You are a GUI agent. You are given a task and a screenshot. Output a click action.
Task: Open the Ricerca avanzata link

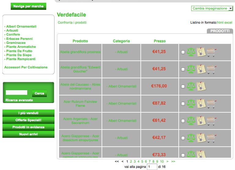pyautogui.click(x=19, y=100)
